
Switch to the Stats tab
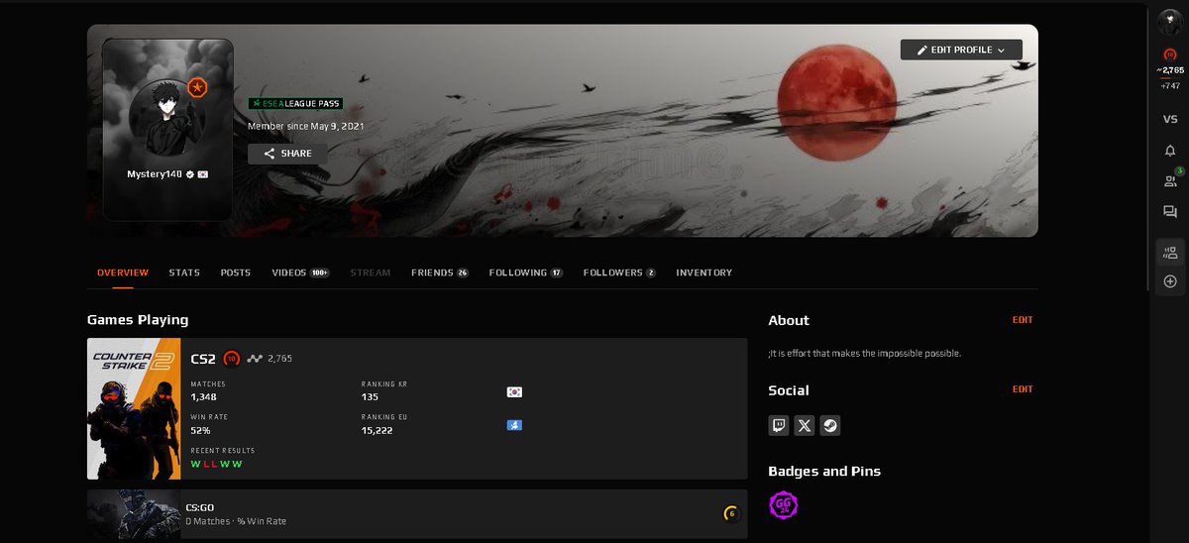click(x=184, y=272)
